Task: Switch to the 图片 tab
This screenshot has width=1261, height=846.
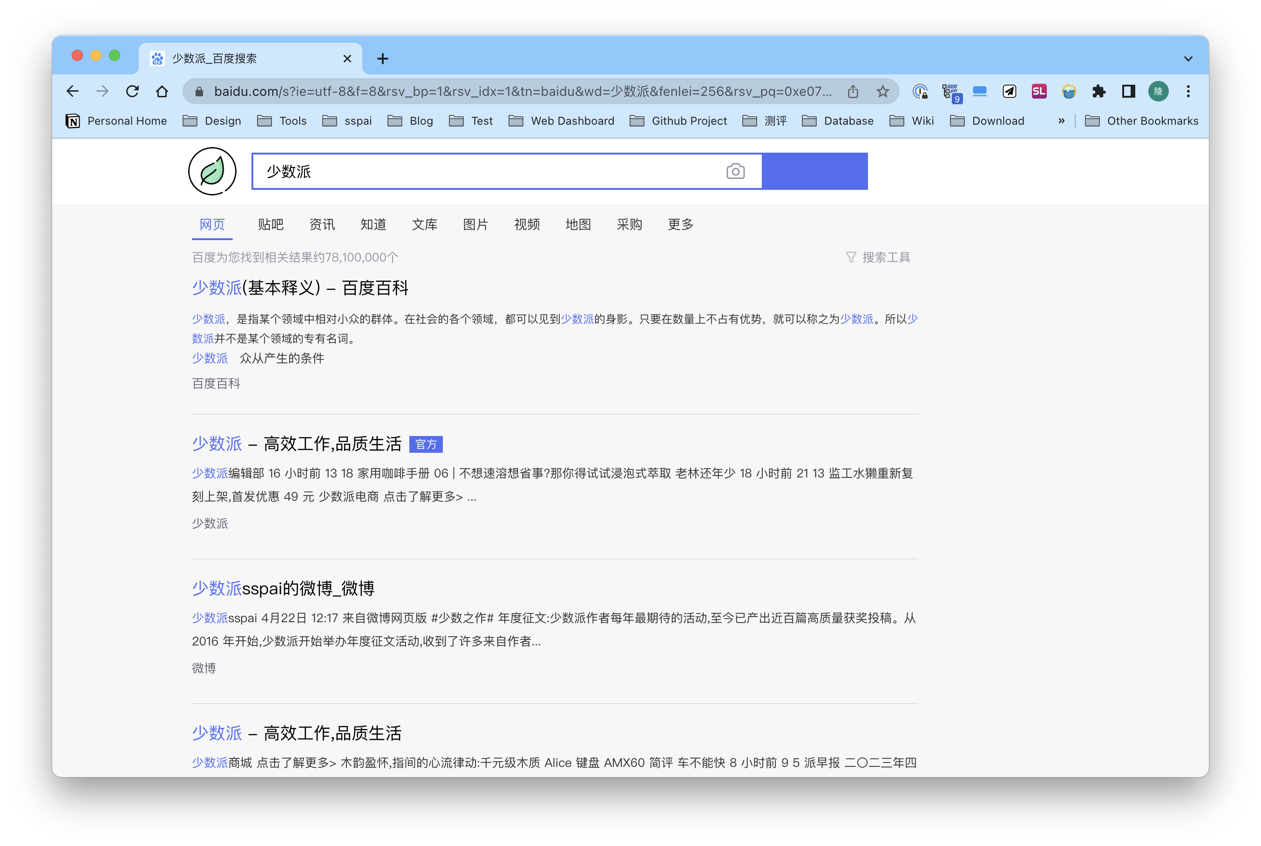Action: [475, 224]
